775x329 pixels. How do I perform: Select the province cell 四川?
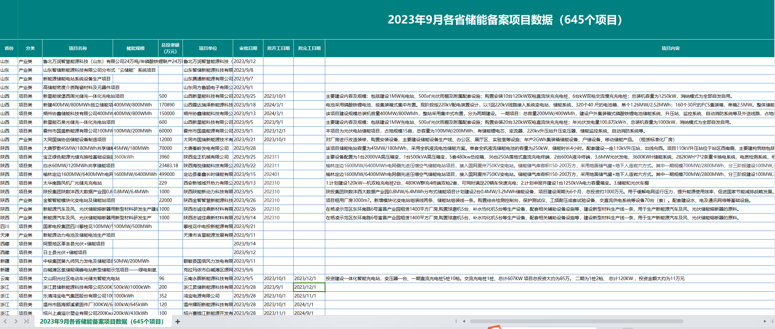[x=9, y=226]
